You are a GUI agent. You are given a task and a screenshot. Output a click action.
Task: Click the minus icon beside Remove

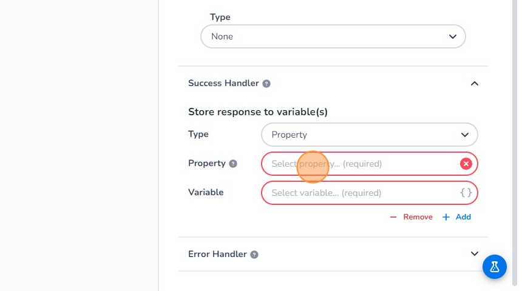pyautogui.click(x=393, y=217)
